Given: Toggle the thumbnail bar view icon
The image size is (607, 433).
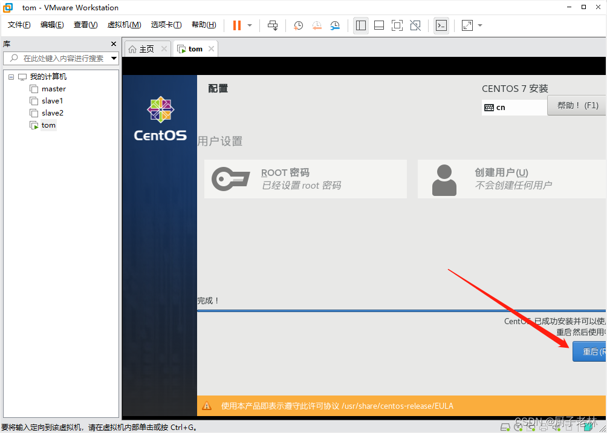Looking at the screenshot, I should [379, 25].
